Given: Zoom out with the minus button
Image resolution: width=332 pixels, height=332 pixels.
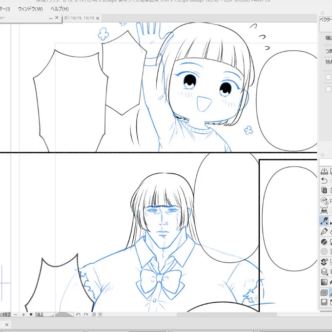Looking at the screenshot, I should [16, 314].
